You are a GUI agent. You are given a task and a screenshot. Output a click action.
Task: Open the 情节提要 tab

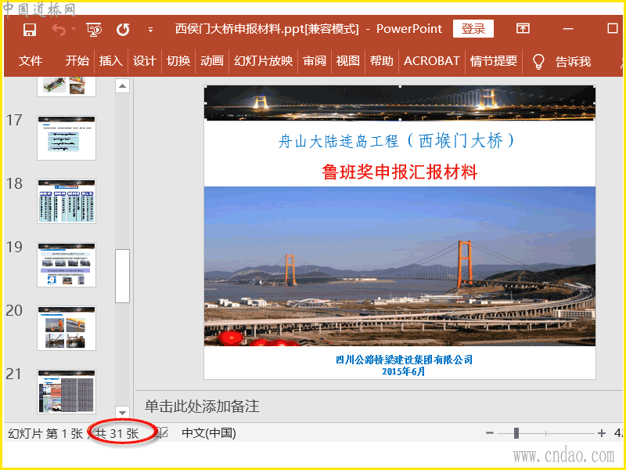[x=494, y=61]
